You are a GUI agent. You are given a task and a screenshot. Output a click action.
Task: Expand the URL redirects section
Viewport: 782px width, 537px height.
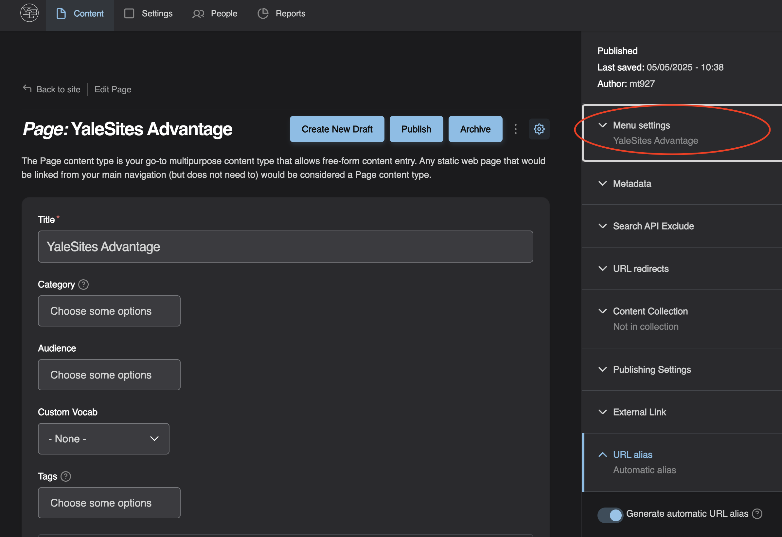click(x=682, y=269)
